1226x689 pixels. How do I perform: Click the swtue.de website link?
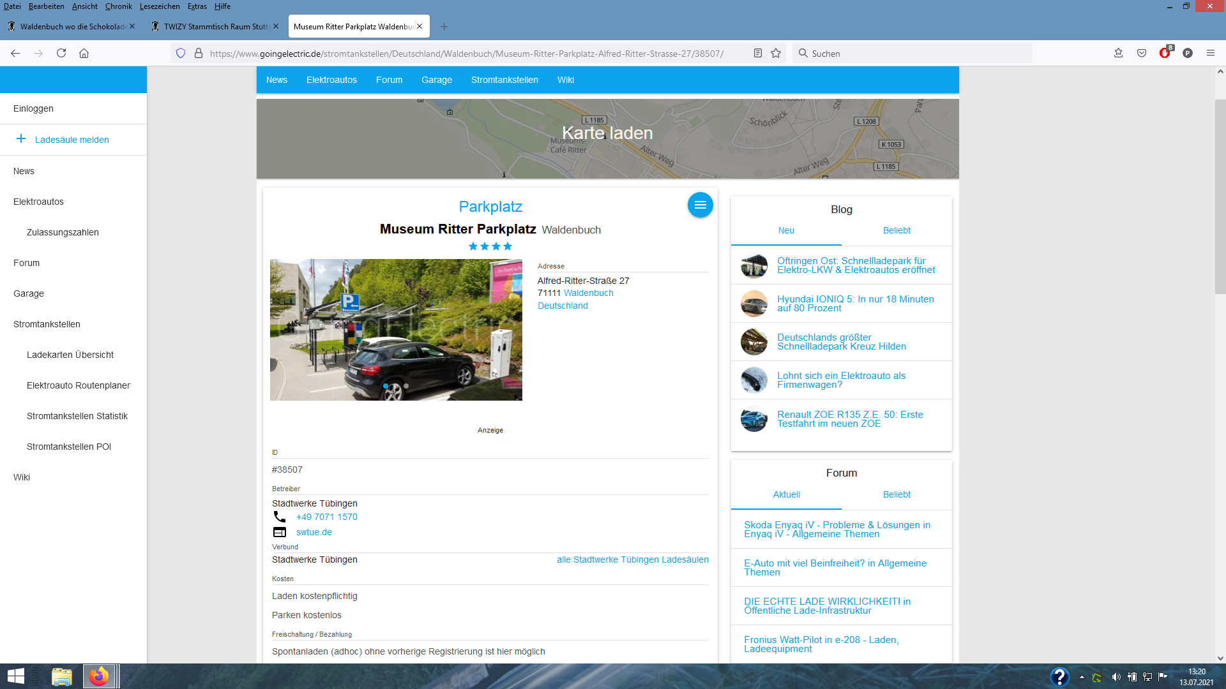coord(314,532)
